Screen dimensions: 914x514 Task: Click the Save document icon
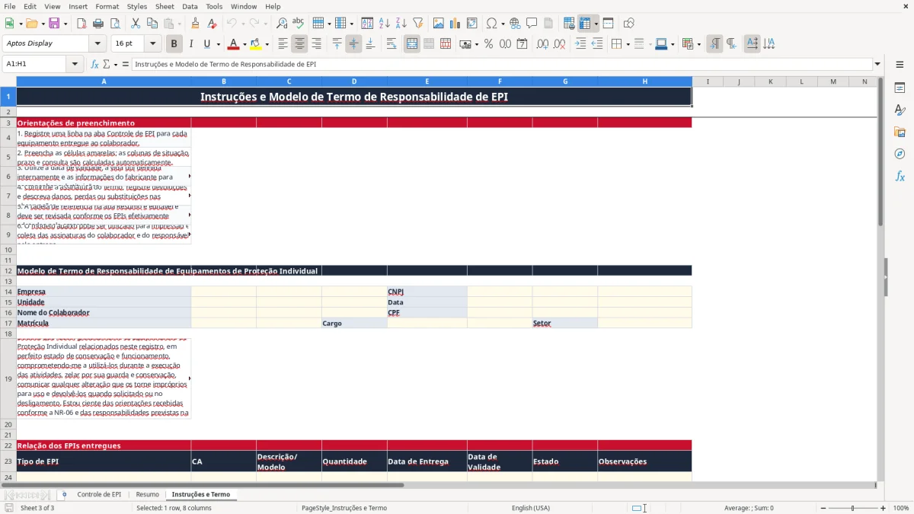point(53,24)
